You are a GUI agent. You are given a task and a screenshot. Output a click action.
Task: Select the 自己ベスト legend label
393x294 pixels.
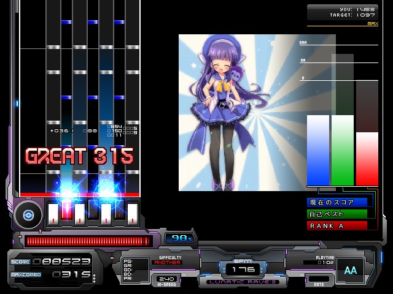[x=337, y=214]
